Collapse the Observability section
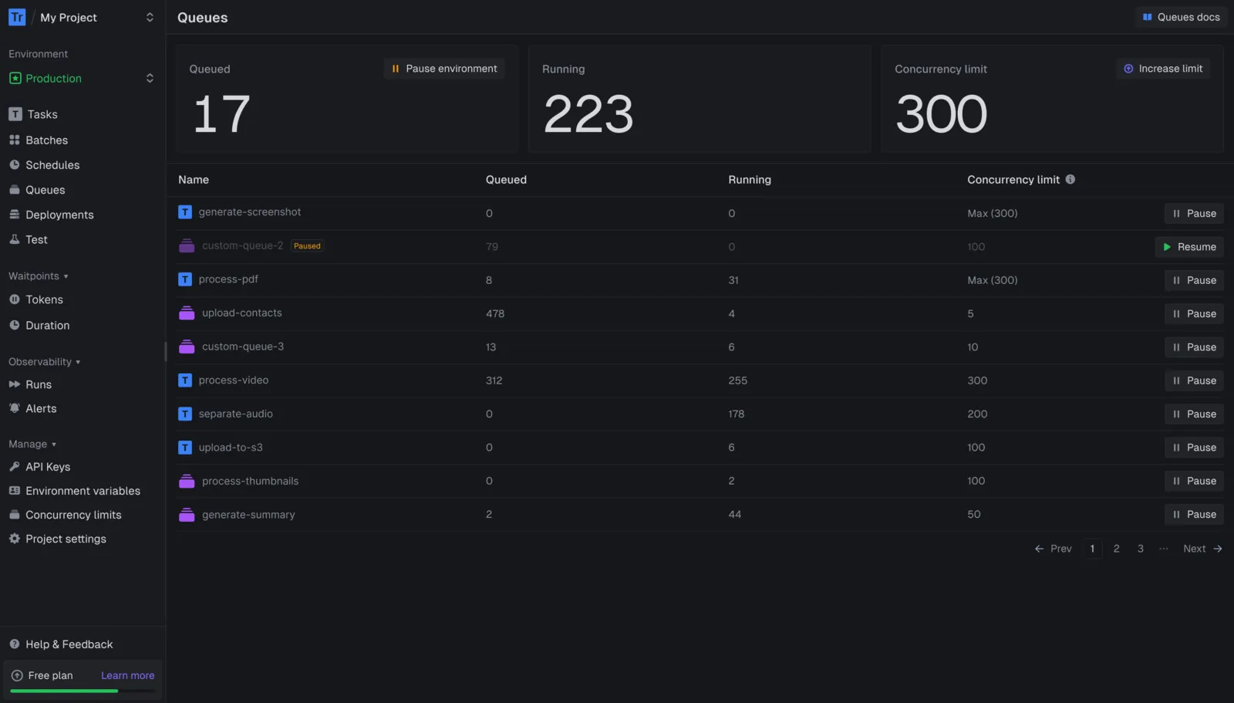The image size is (1234, 703). (45, 361)
